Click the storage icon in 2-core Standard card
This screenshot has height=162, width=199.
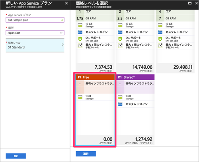tap(120, 25)
